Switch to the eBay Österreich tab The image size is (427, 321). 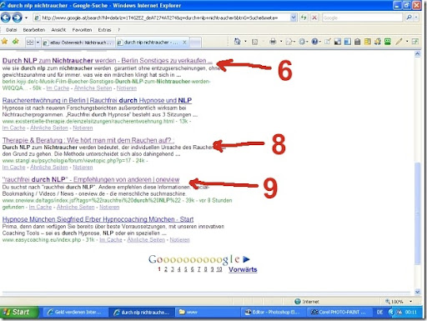78,43
